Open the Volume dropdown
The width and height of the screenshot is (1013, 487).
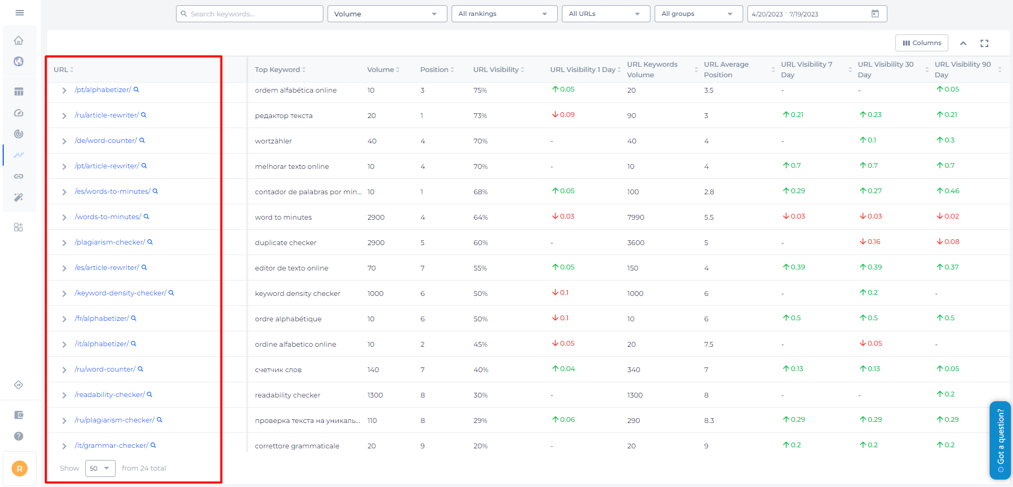point(387,14)
